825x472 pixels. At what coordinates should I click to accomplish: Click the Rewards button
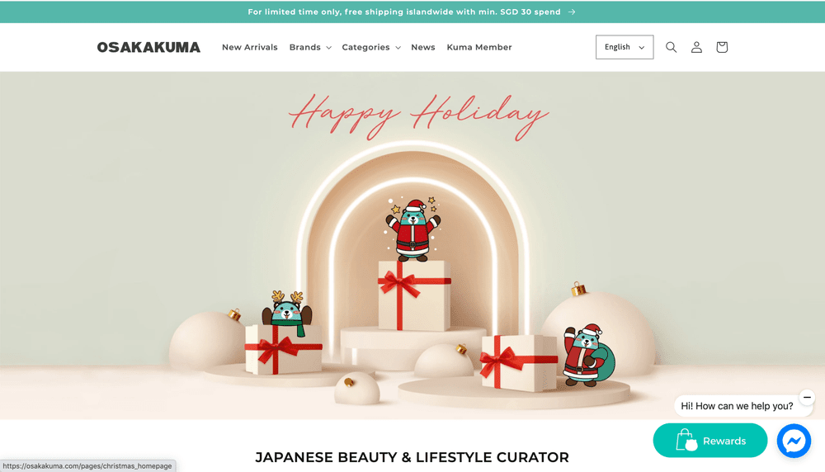[709, 441]
